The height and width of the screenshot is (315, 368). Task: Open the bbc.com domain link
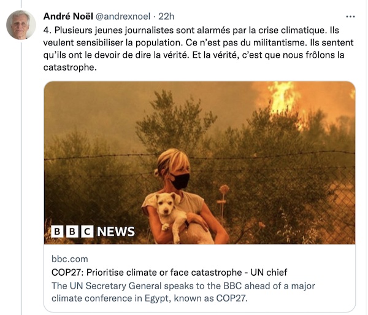click(x=70, y=259)
